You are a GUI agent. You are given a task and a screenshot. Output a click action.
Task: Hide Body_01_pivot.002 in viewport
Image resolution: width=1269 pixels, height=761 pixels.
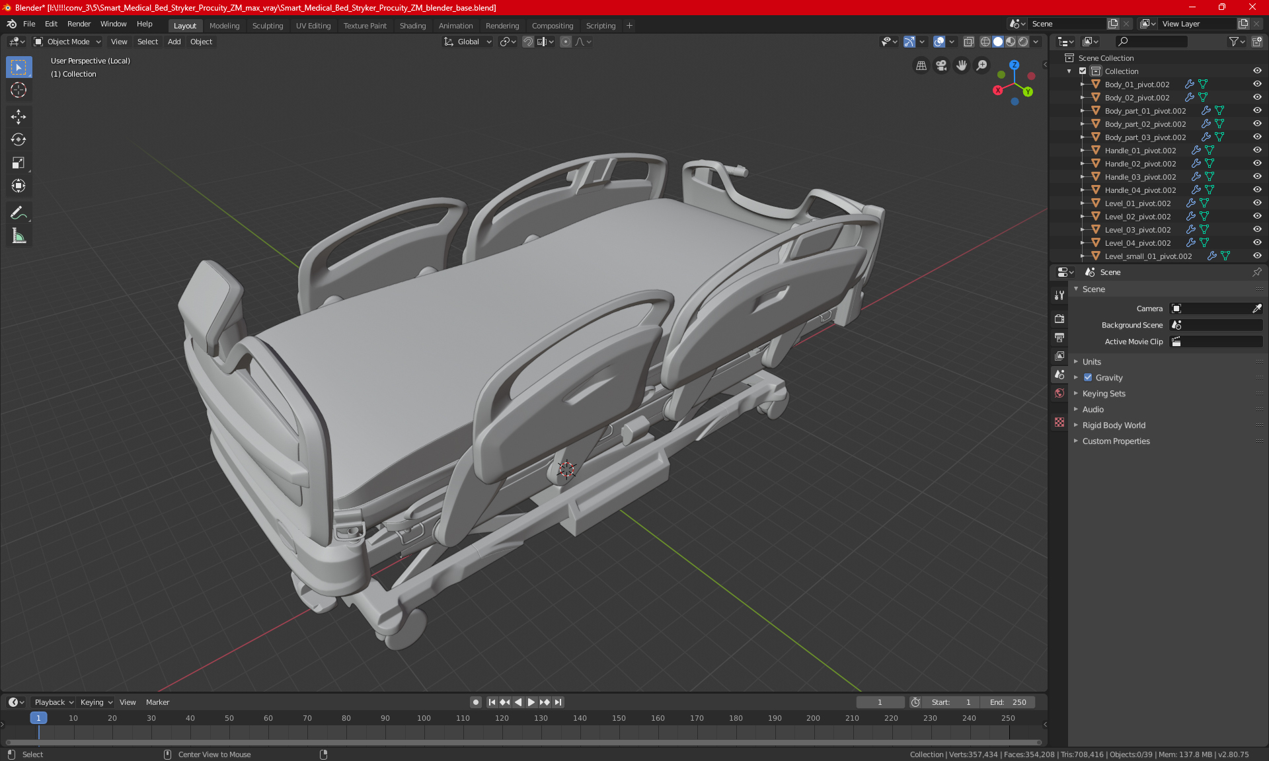coord(1257,85)
